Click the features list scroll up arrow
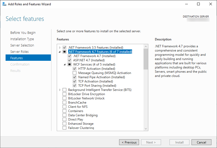This screenshot has height=148, width=217. (x=146, y=47)
